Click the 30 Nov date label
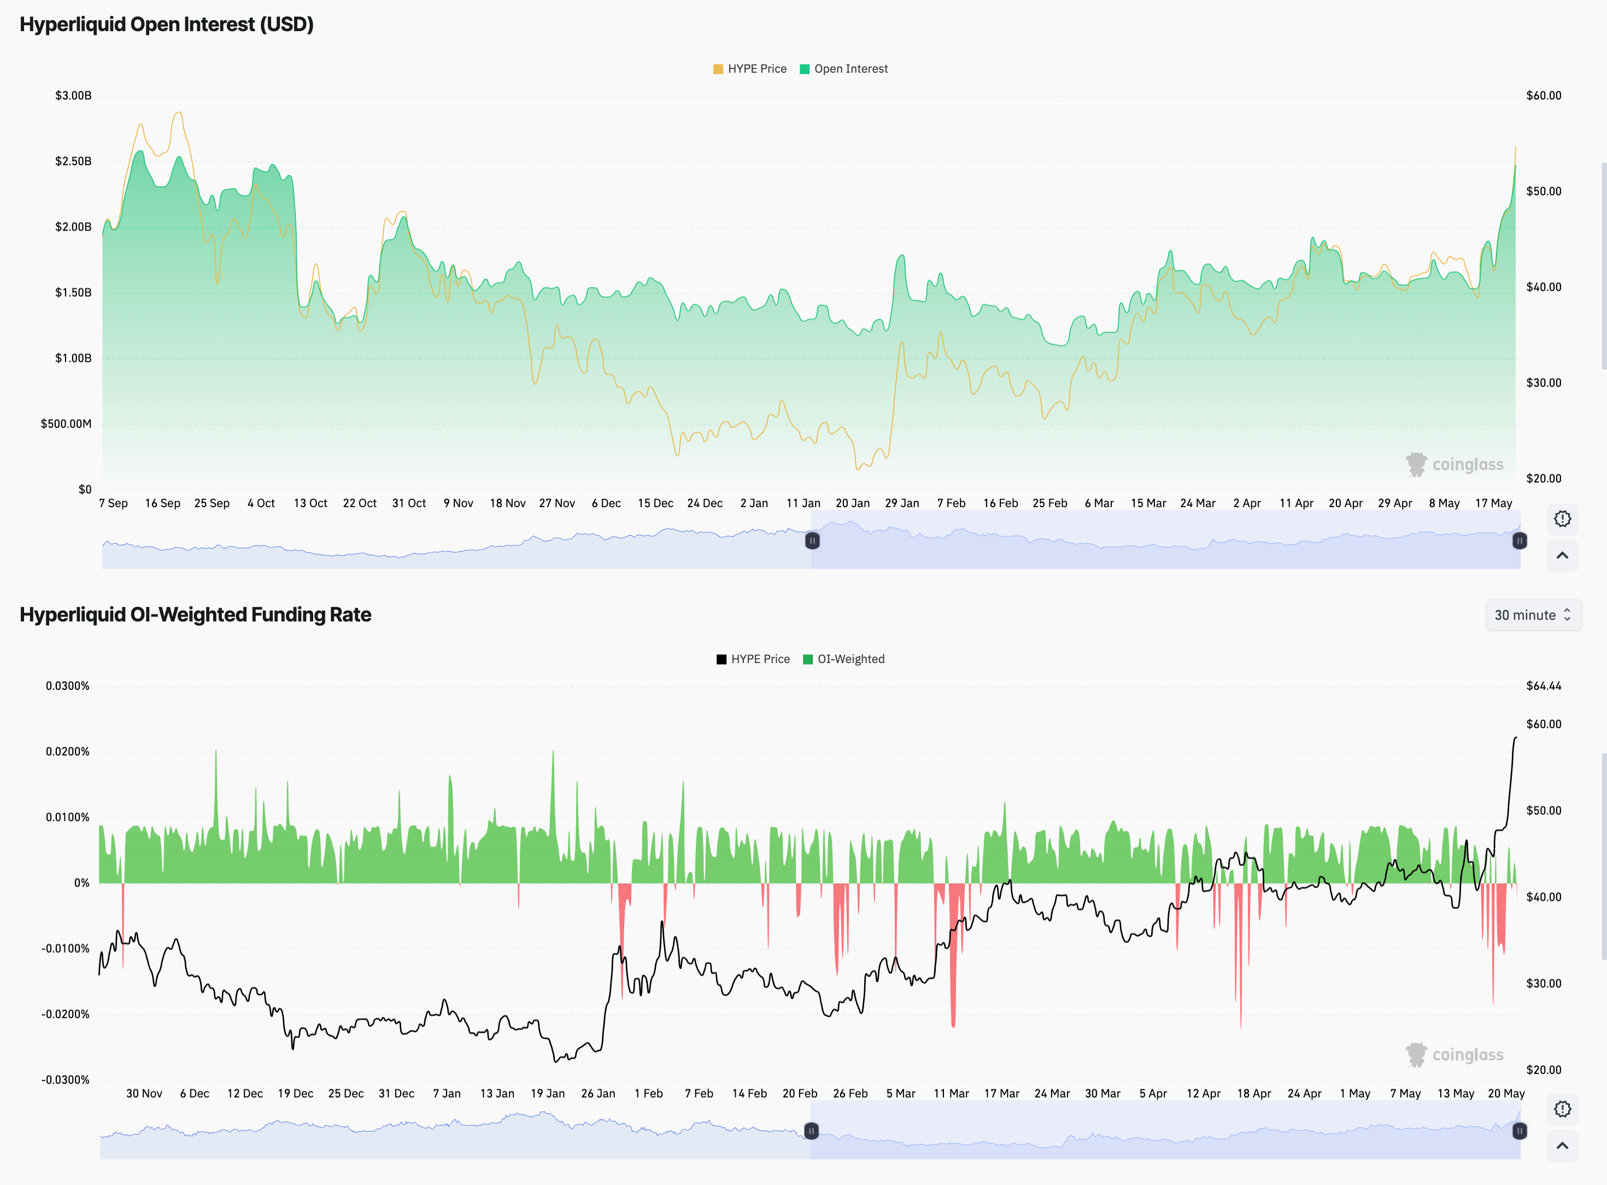The height and width of the screenshot is (1185, 1607). (x=144, y=1093)
